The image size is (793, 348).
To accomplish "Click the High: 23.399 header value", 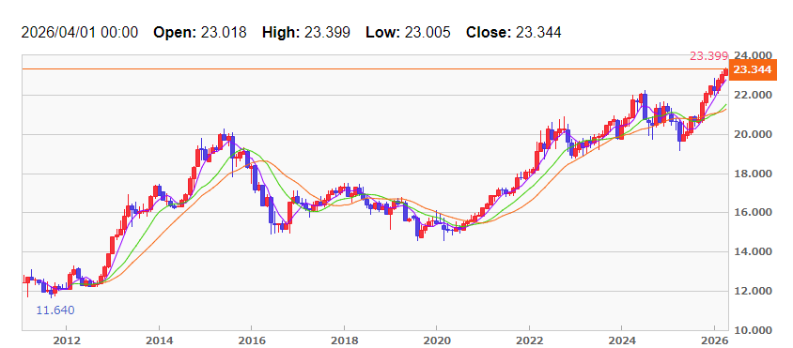I will pos(306,33).
